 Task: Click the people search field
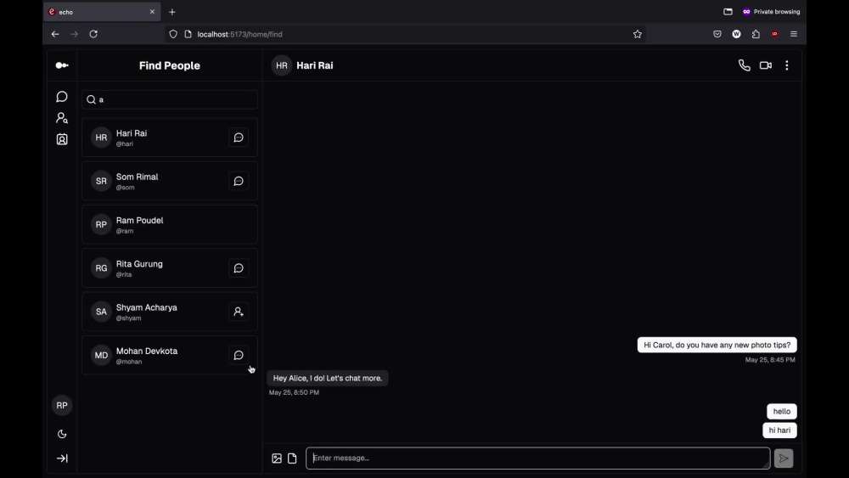pos(170,99)
